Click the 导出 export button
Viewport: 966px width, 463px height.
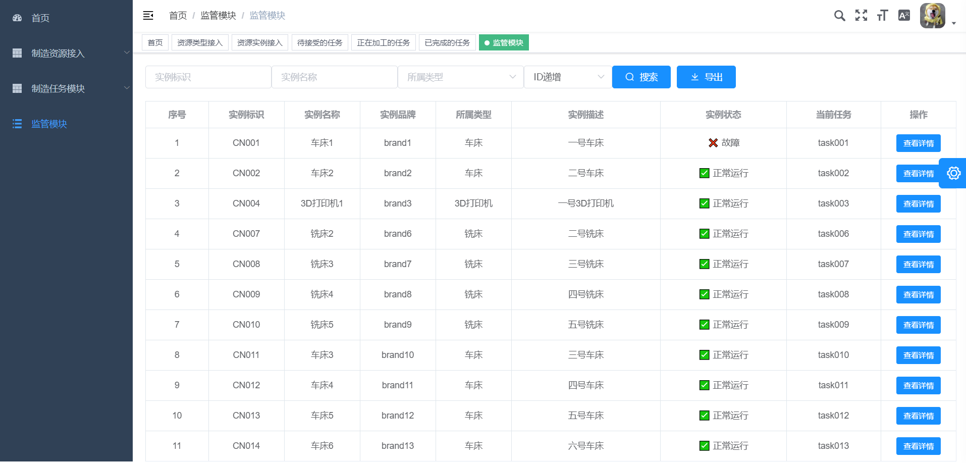click(706, 77)
